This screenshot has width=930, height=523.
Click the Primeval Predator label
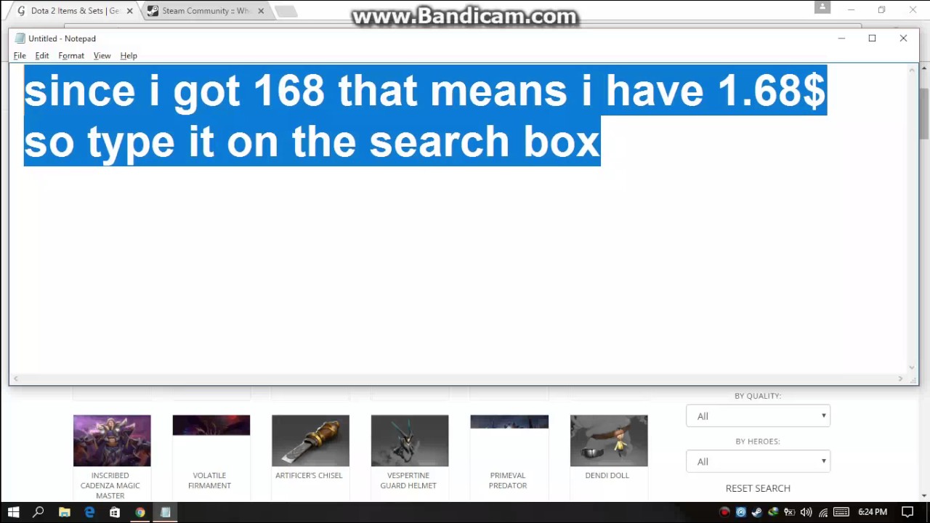pos(508,480)
